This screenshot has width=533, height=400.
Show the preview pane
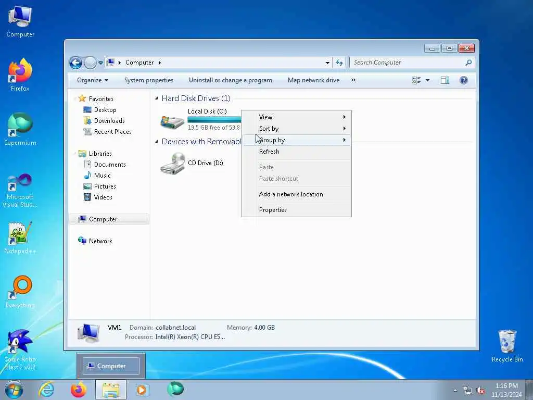(x=445, y=80)
